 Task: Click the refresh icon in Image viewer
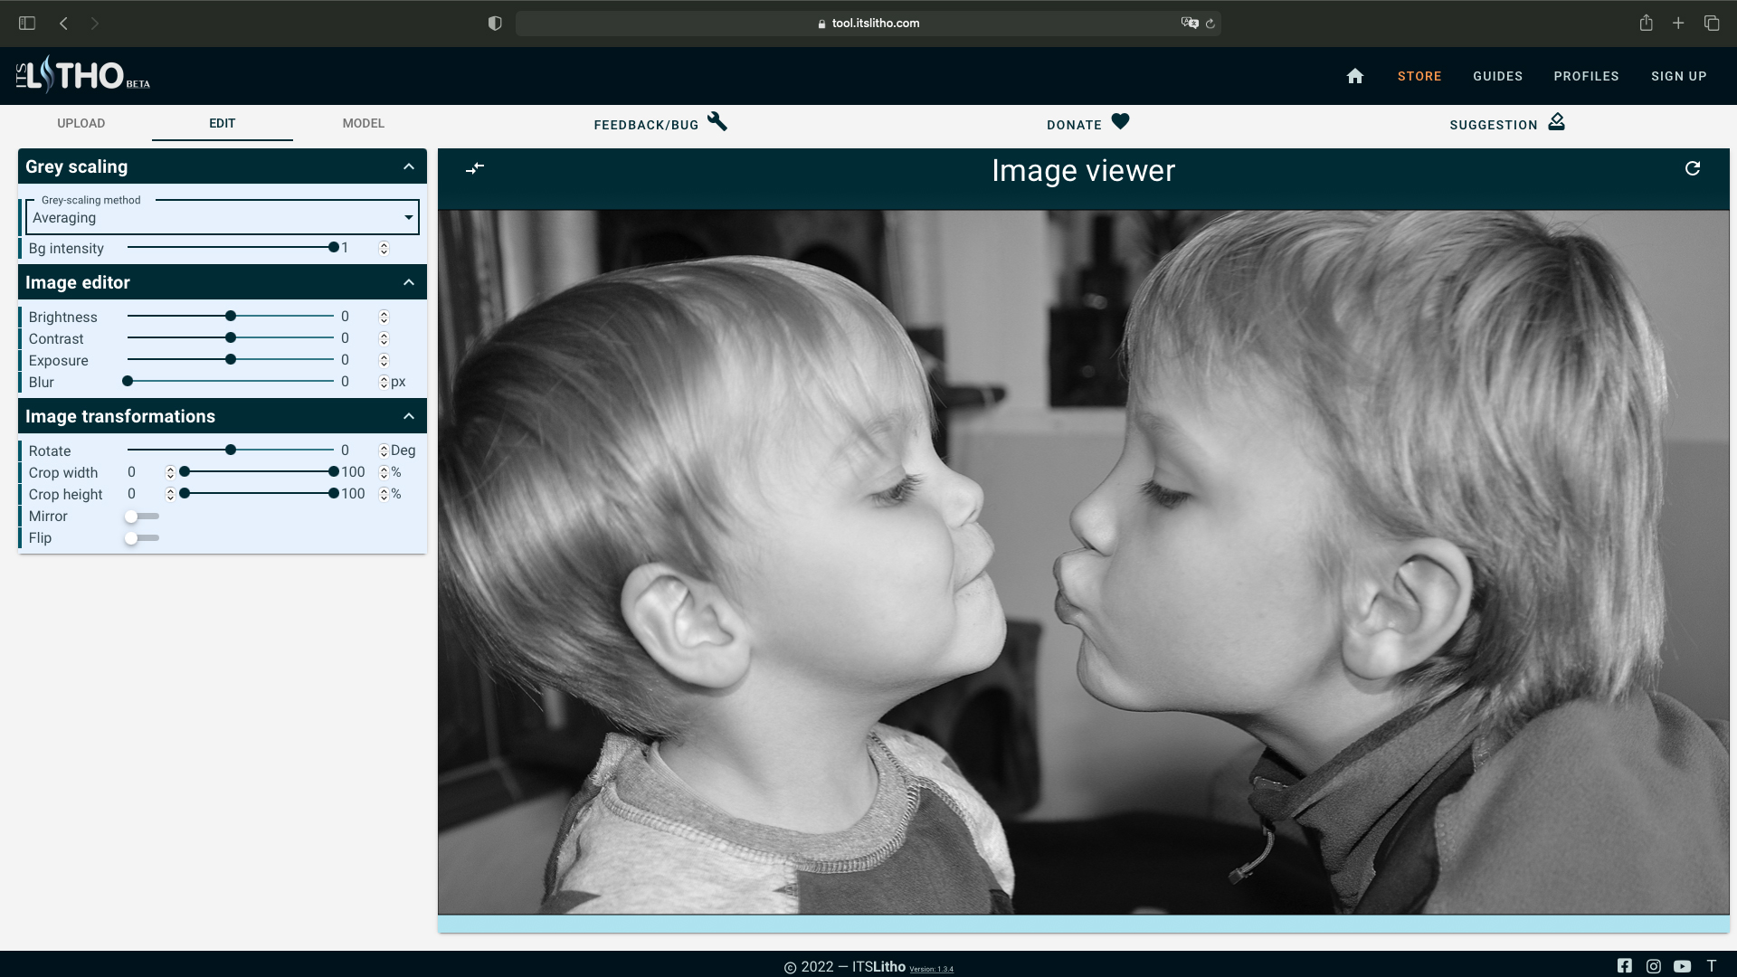point(1693,168)
